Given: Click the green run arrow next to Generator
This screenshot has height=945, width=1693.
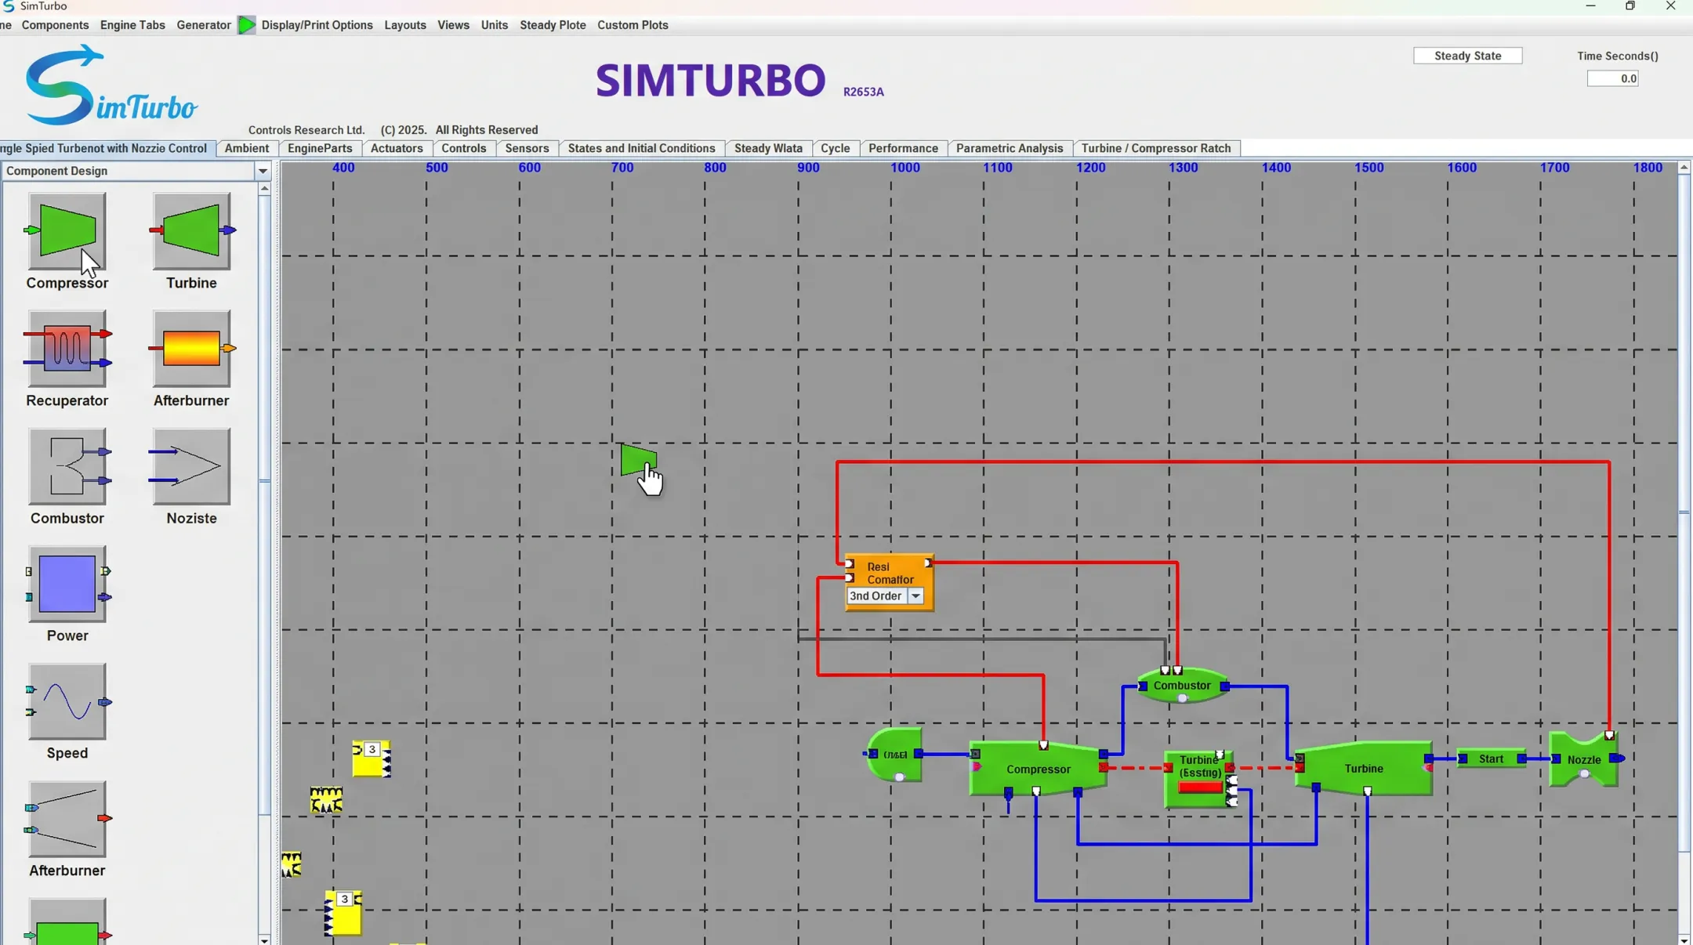Looking at the screenshot, I should (x=247, y=25).
